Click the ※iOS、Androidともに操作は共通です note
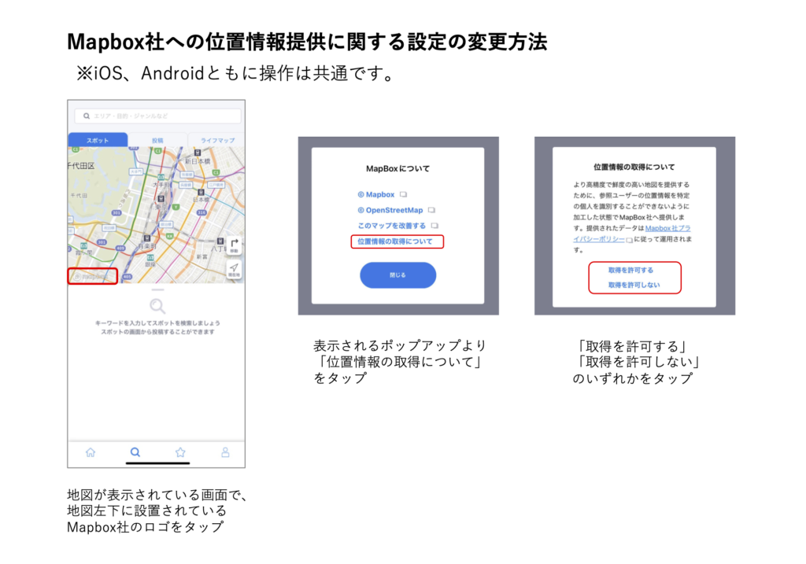Viewport: 806px width, 564px height. pos(235,73)
